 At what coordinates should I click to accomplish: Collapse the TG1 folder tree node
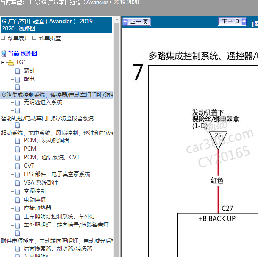3,63
